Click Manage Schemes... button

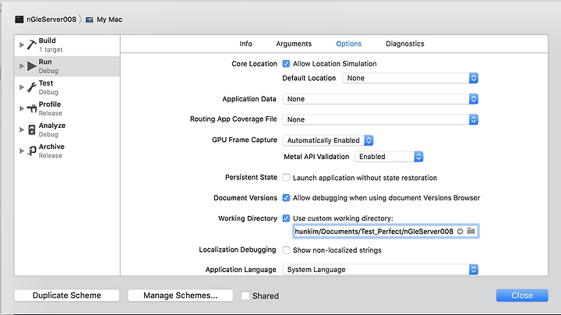click(x=180, y=296)
